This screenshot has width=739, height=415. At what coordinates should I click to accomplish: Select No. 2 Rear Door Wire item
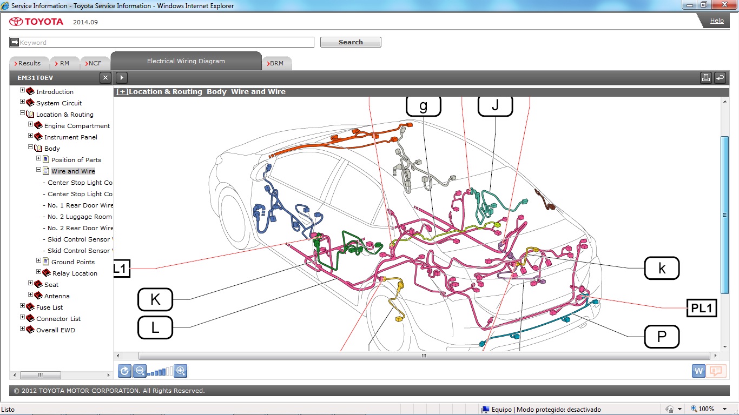tap(78, 228)
